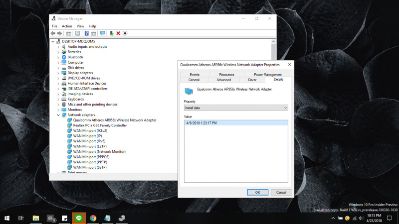
Task: Switch to the Events tab
Action: (x=195, y=74)
